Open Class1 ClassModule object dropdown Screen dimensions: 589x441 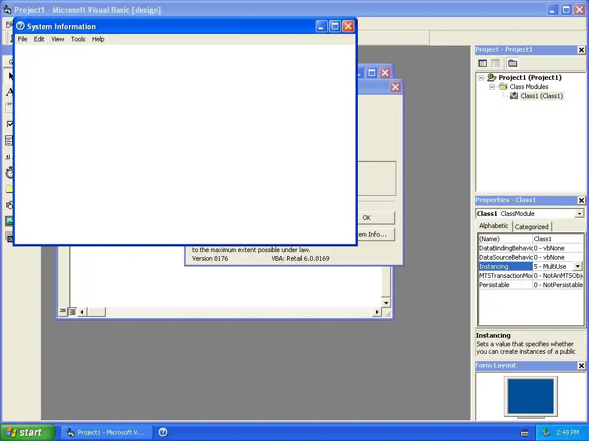point(579,214)
